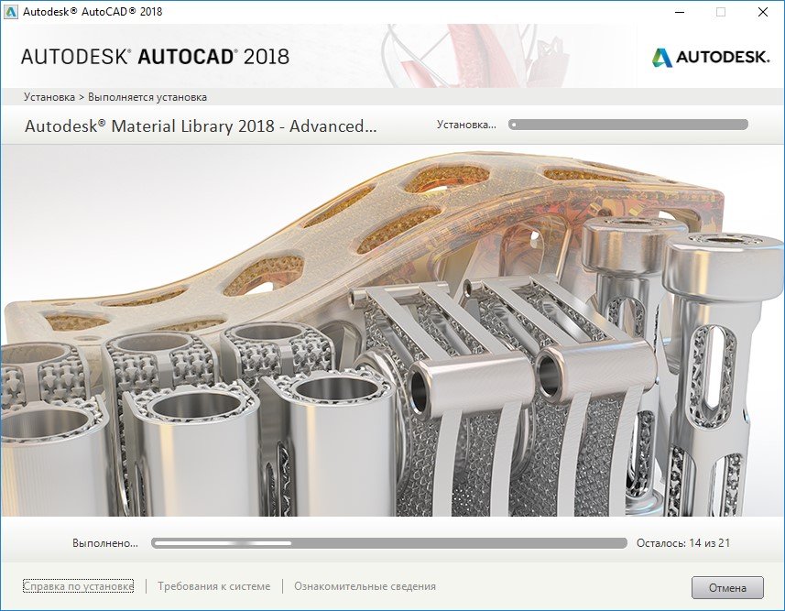Click the Отмена button

[727, 587]
